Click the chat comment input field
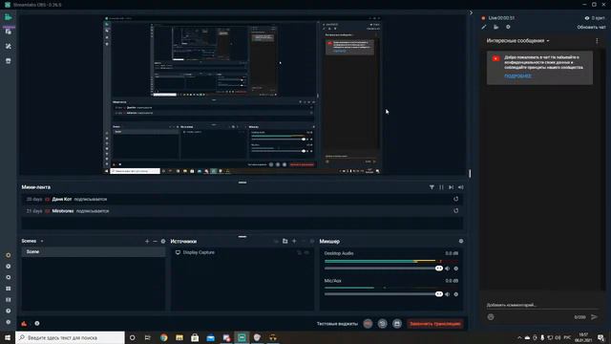611x344 pixels. 541,305
